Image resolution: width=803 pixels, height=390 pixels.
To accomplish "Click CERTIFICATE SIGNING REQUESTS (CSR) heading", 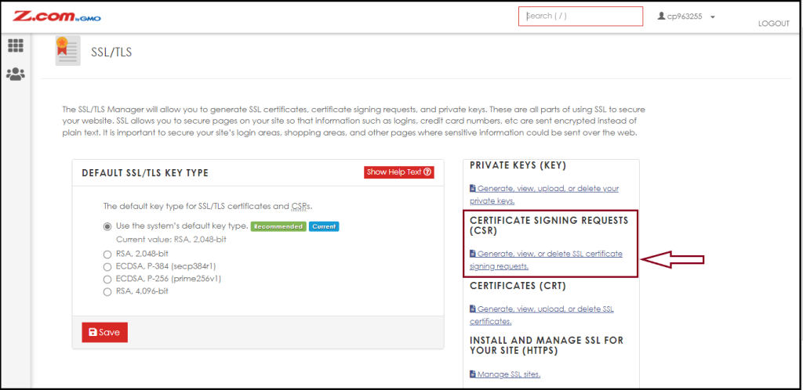I will 549,226.
